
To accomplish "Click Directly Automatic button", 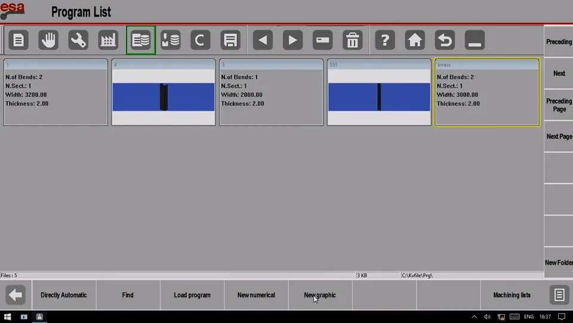I will point(64,295).
